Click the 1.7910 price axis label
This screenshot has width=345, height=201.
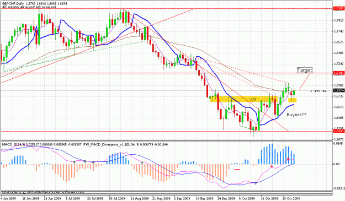(339, 21)
